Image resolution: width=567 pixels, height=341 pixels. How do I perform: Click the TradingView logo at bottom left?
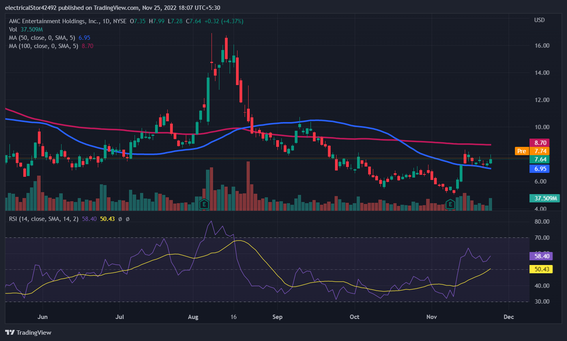pos(28,333)
